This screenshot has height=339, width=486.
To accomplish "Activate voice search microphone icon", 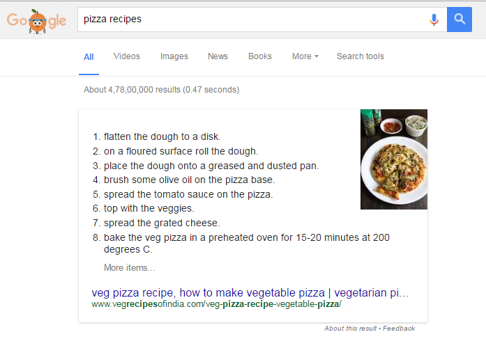I will [x=434, y=19].
